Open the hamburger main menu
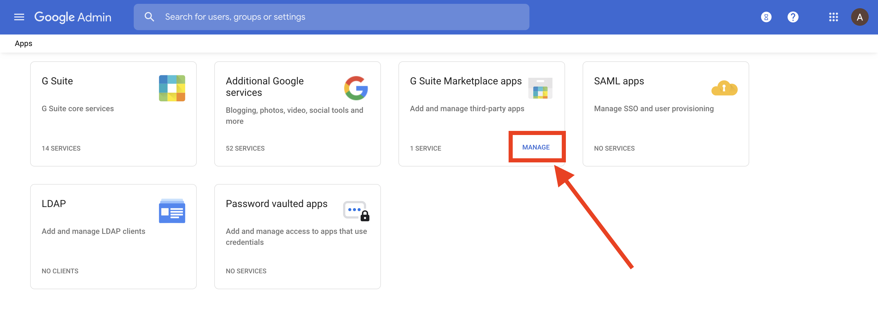This screenshot has height=310, width=878. tap(19, 17)
